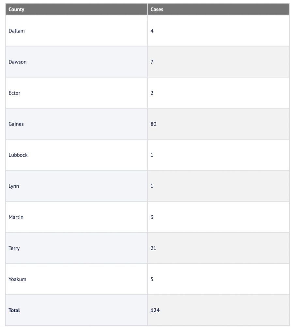
Task: Select the Dallam county cell
Action: [76, 31]
